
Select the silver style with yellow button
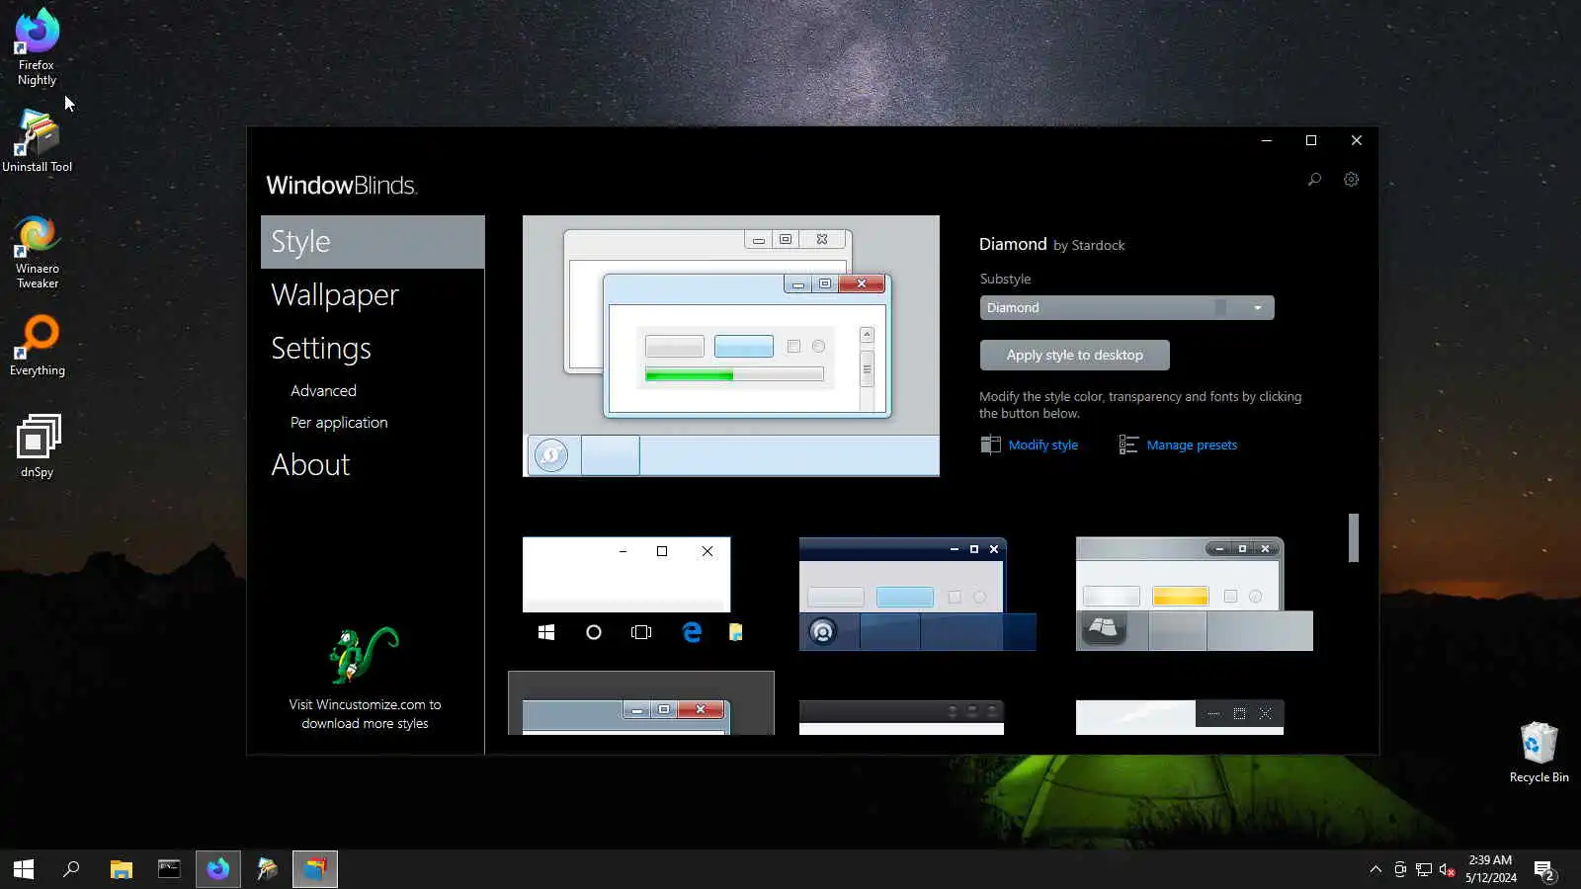click(x=1194, y=594)
